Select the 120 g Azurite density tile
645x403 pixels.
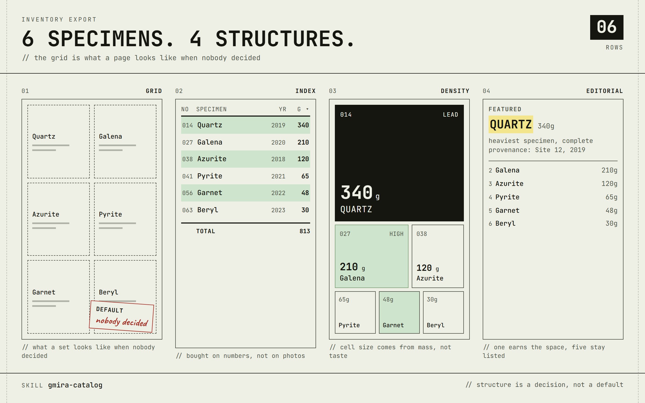pyautogui.click(x=438, y=256)
